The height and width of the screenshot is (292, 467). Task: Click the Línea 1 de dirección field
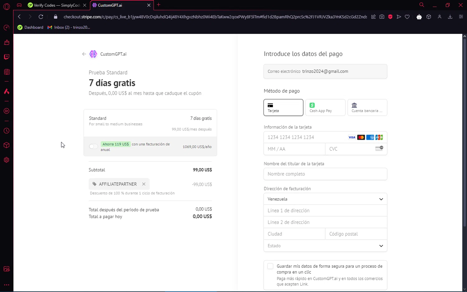coord(325,210)
